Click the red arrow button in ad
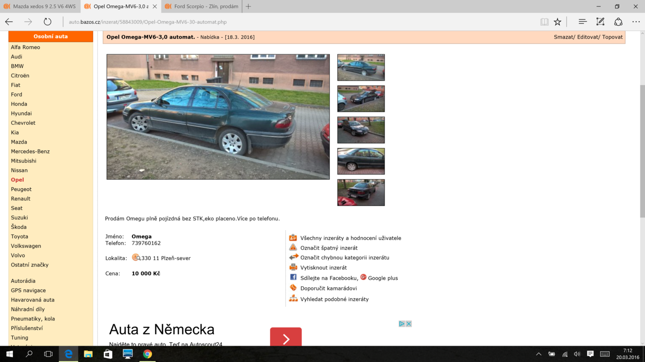This screenshot has width=645, height=362. 286,338
